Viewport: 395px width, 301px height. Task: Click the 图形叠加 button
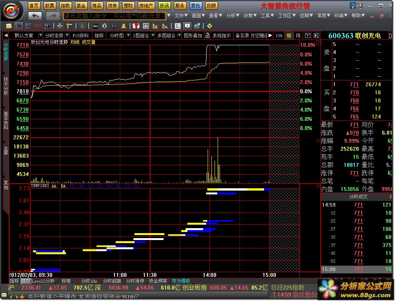(x=193, y=36)
